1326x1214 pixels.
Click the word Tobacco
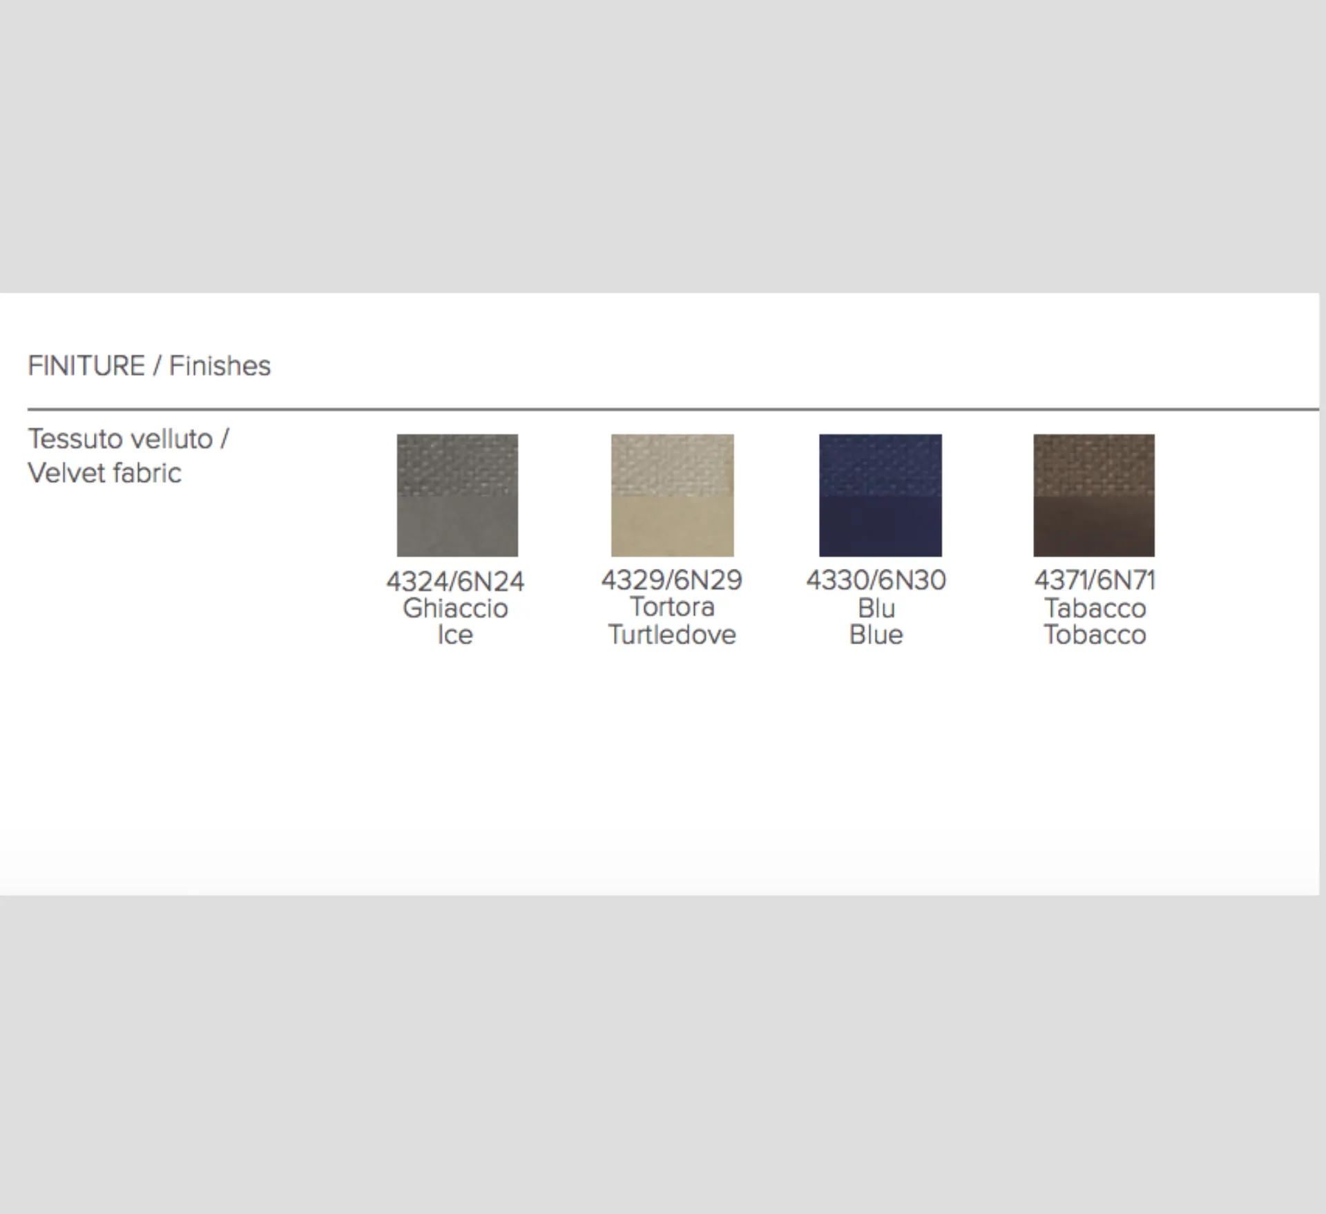[x=1095, y=635]
